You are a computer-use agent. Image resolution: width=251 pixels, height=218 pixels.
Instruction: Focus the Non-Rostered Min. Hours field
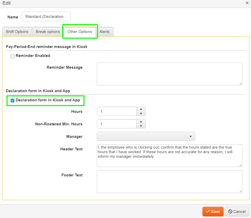tap(117, 124)
